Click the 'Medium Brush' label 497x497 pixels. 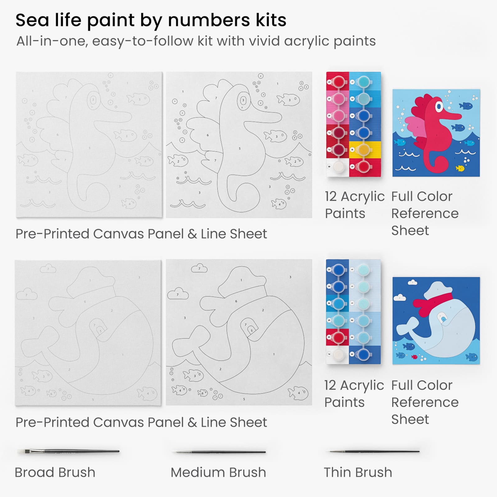click(x=218, y=472)
